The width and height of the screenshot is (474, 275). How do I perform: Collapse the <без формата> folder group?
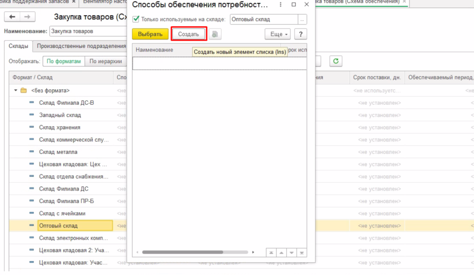[x=16, y=90]
